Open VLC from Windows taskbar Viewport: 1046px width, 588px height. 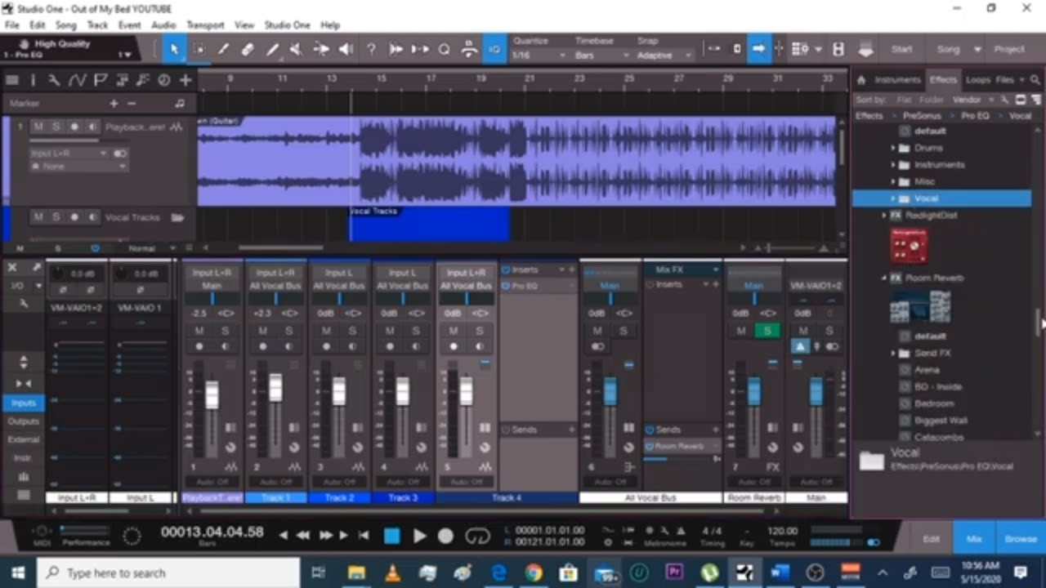click(x=391, y=573)
